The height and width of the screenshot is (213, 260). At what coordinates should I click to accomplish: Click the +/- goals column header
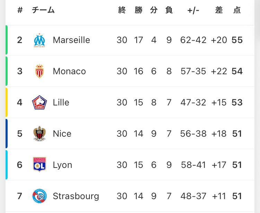[193, 10]
